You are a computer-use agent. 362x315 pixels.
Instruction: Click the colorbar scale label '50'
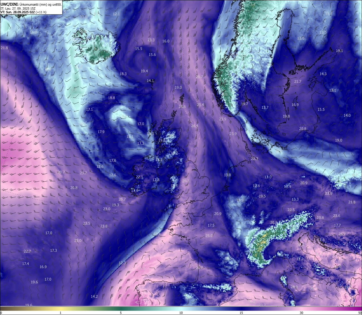359,313
